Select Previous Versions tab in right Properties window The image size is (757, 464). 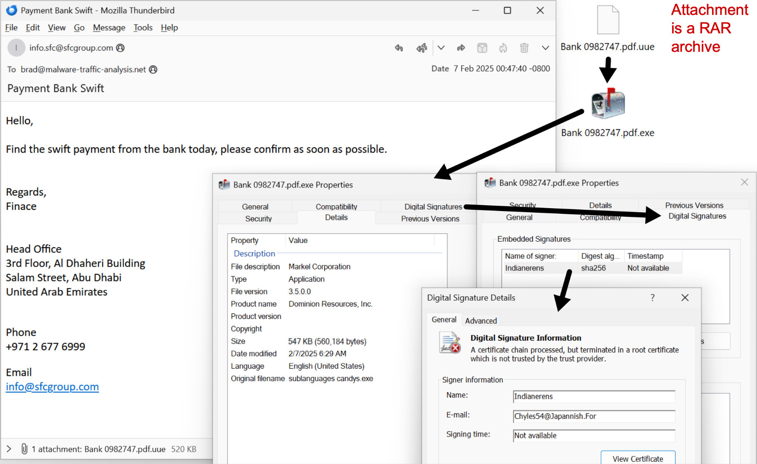(x=694, y=205)
